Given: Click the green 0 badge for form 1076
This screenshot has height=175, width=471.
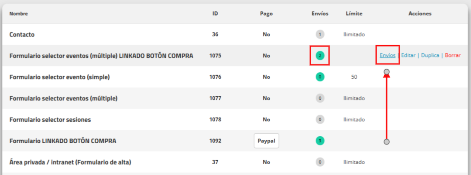Looking at the screenshot, I should pyautogui.click(x=320, y=77).
